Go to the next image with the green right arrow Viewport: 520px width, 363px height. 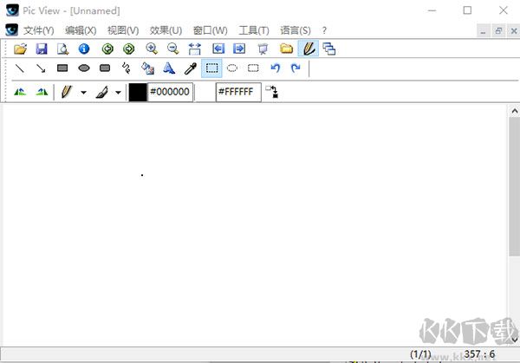128,49
